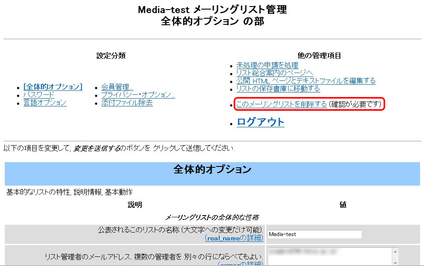Open real_nameの詳細 link

click(x=234, y=238)
